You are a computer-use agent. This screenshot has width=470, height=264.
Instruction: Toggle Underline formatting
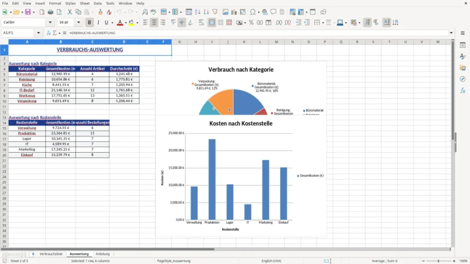pos(106,22)
